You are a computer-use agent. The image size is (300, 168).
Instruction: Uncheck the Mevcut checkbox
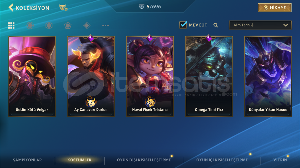(x=183, y=25)
